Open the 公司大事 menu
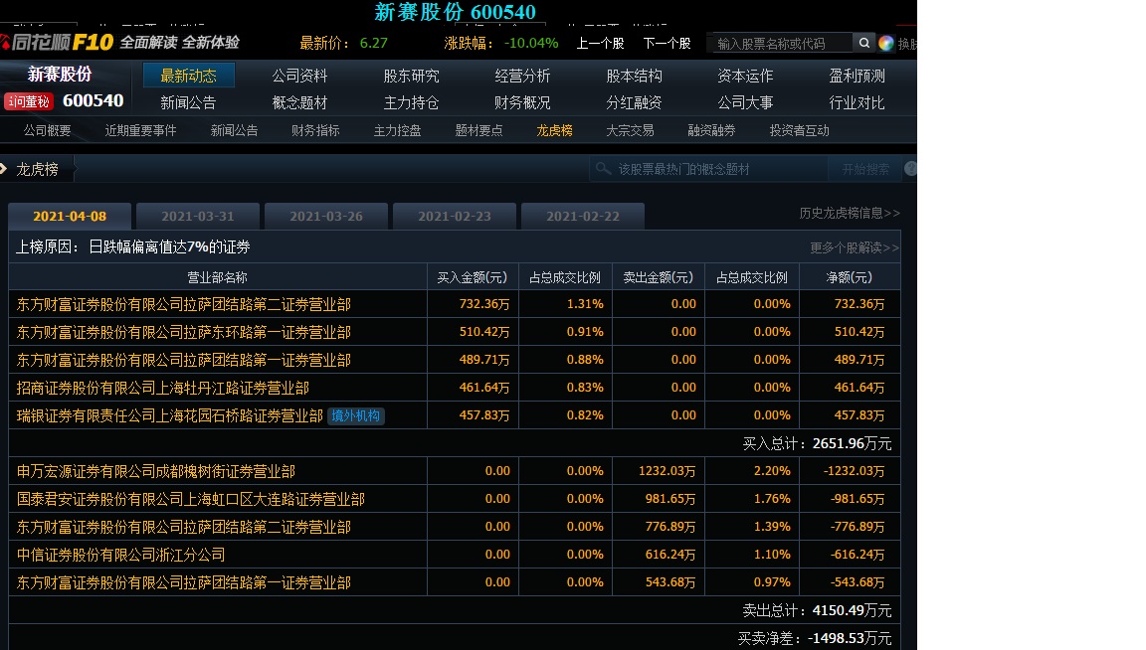The height and width of the screenshot is (650, 1146). click(x=745, y=102)
